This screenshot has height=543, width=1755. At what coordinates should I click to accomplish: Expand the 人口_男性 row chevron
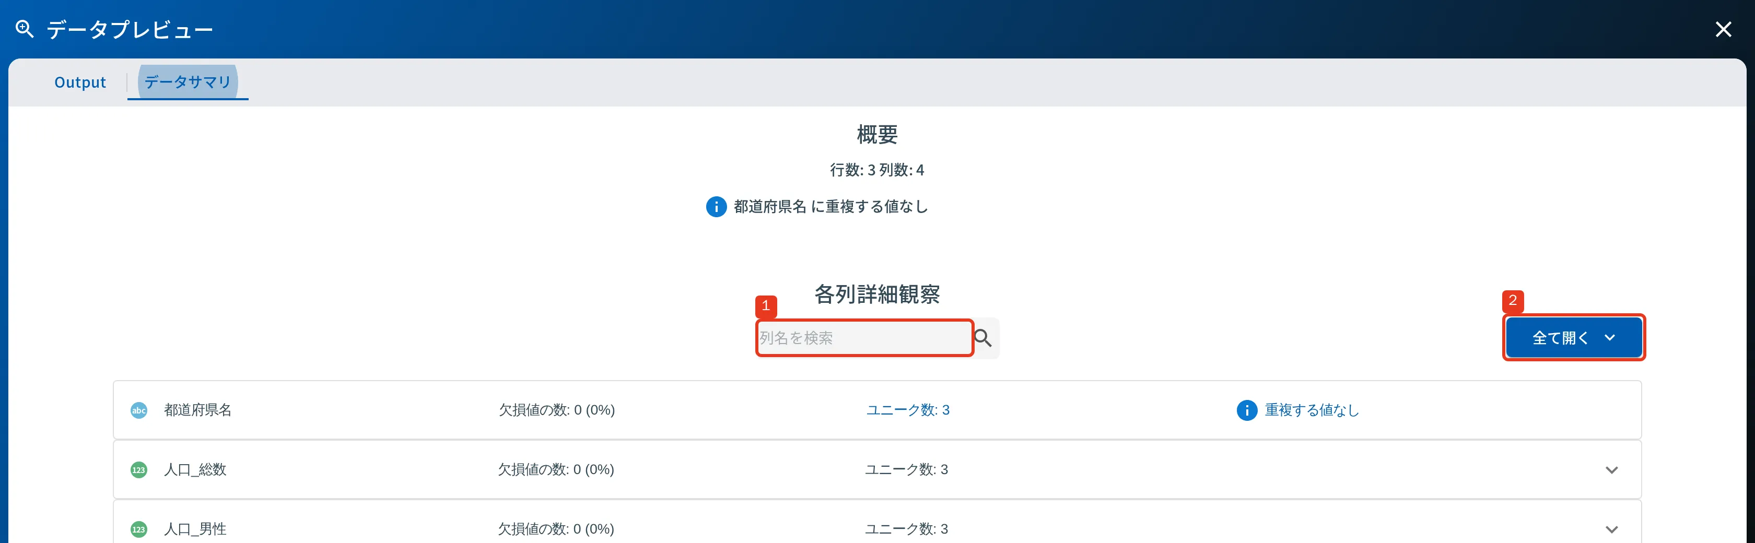point(1611,529)
